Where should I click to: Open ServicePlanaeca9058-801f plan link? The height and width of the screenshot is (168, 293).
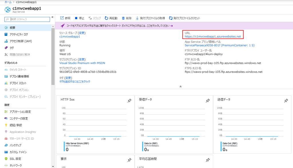pyautogui.click(x=219, y=45)
